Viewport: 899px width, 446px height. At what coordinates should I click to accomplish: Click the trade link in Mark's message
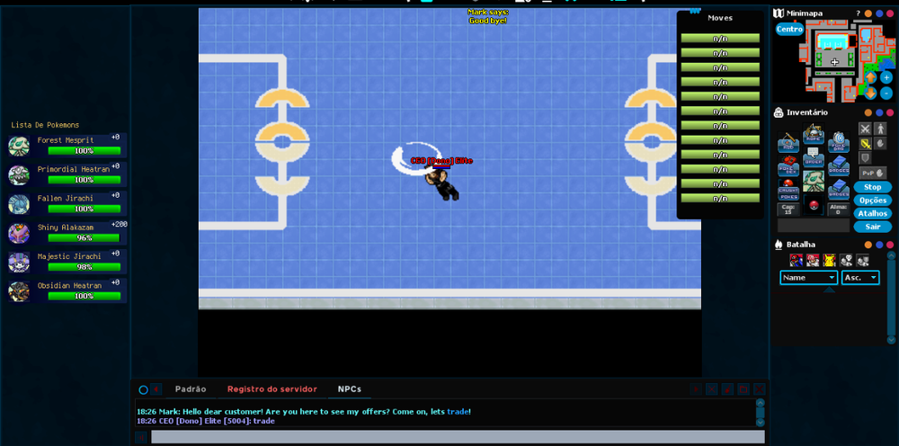pyautogui.click(x=457, y=412)
